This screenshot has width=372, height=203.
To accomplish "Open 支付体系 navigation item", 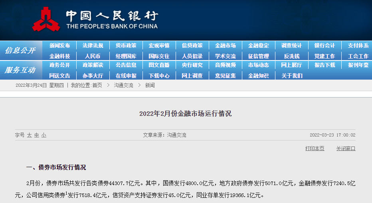I will click(358, 45).
